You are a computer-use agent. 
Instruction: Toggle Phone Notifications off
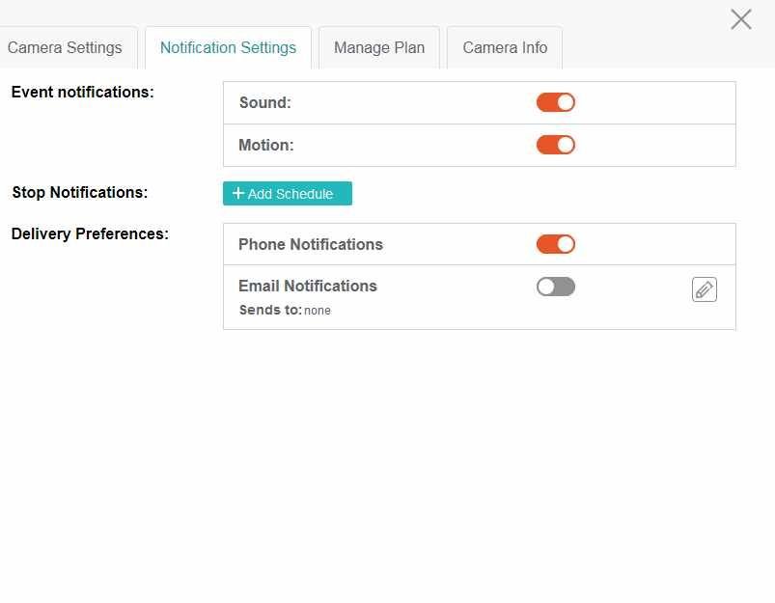(556, 244)
